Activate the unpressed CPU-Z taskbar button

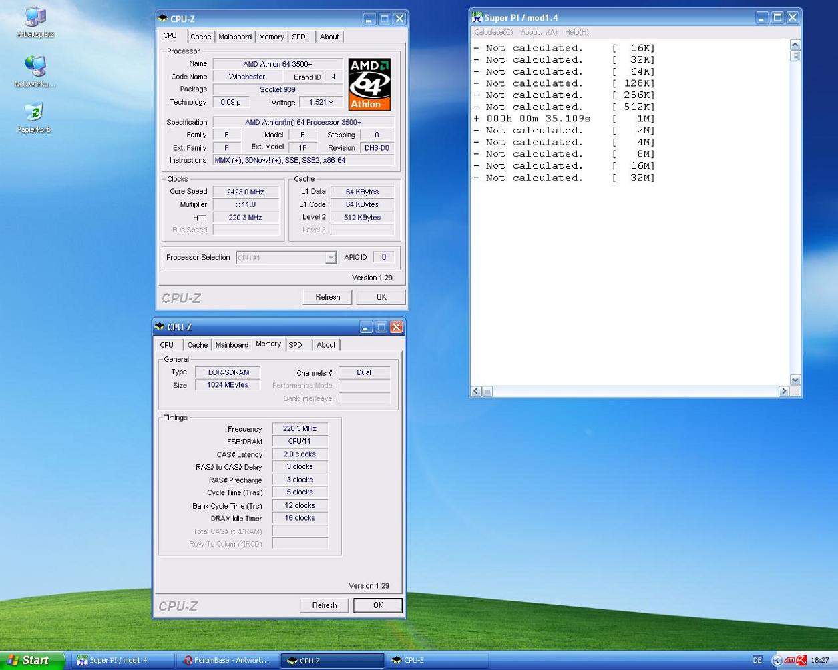point(437,660)
